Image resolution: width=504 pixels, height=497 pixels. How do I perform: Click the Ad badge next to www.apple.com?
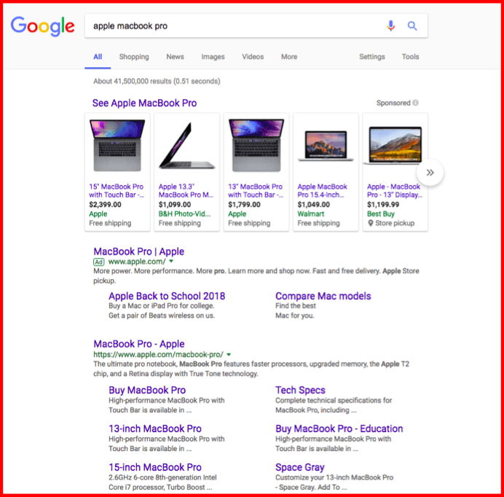pos(98,262)
